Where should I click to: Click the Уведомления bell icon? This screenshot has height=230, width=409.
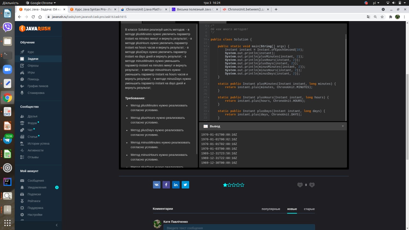click(x=22, y=188)
